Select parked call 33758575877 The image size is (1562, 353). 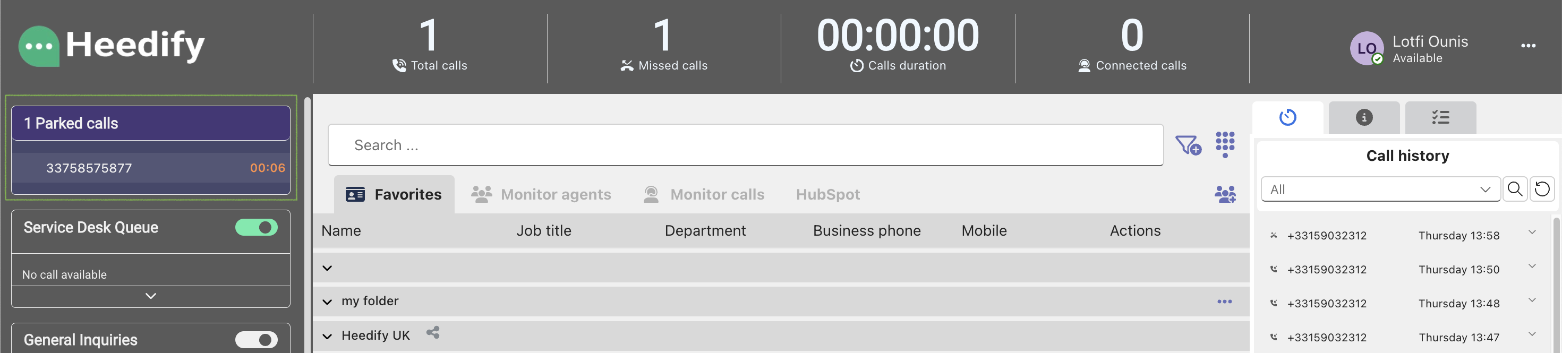[x=150, y=168]
